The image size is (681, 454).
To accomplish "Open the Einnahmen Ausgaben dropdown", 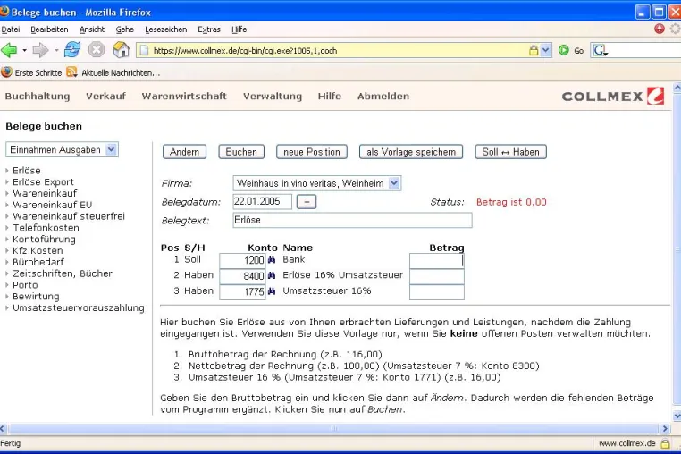I will click(62, 149).
